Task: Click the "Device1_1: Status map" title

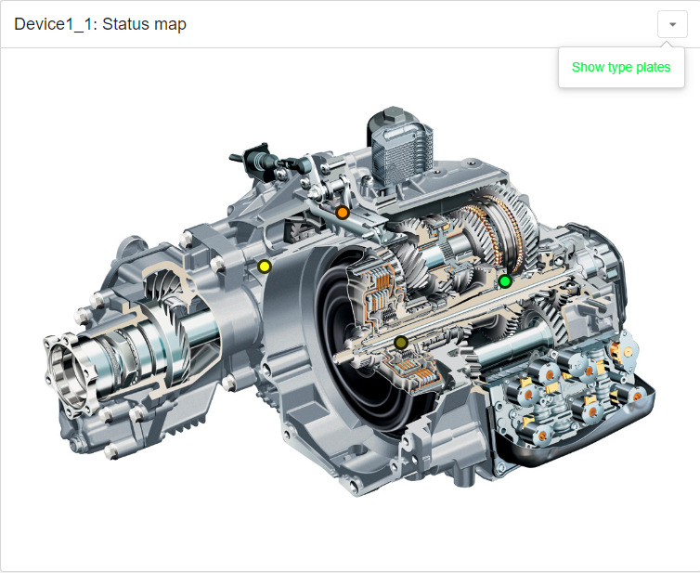Action: (x=100, y=24)
